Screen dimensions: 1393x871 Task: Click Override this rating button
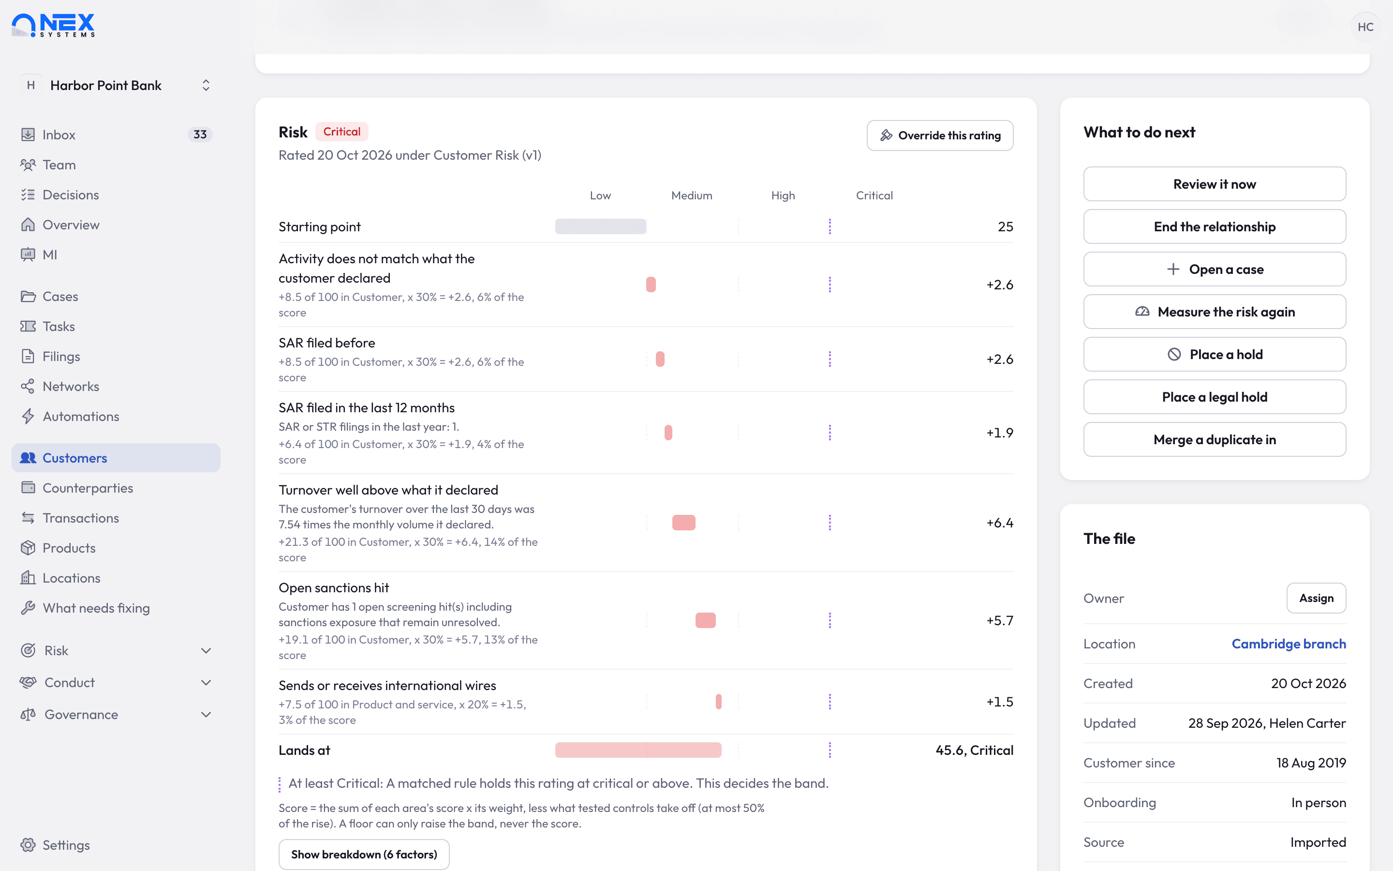click(940, 135)
